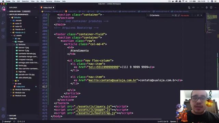Image resolution: width=219 pixels, height=123 pixels.
Task: Close the find widget
Action: pyautogui.click(x=201, y=15)
